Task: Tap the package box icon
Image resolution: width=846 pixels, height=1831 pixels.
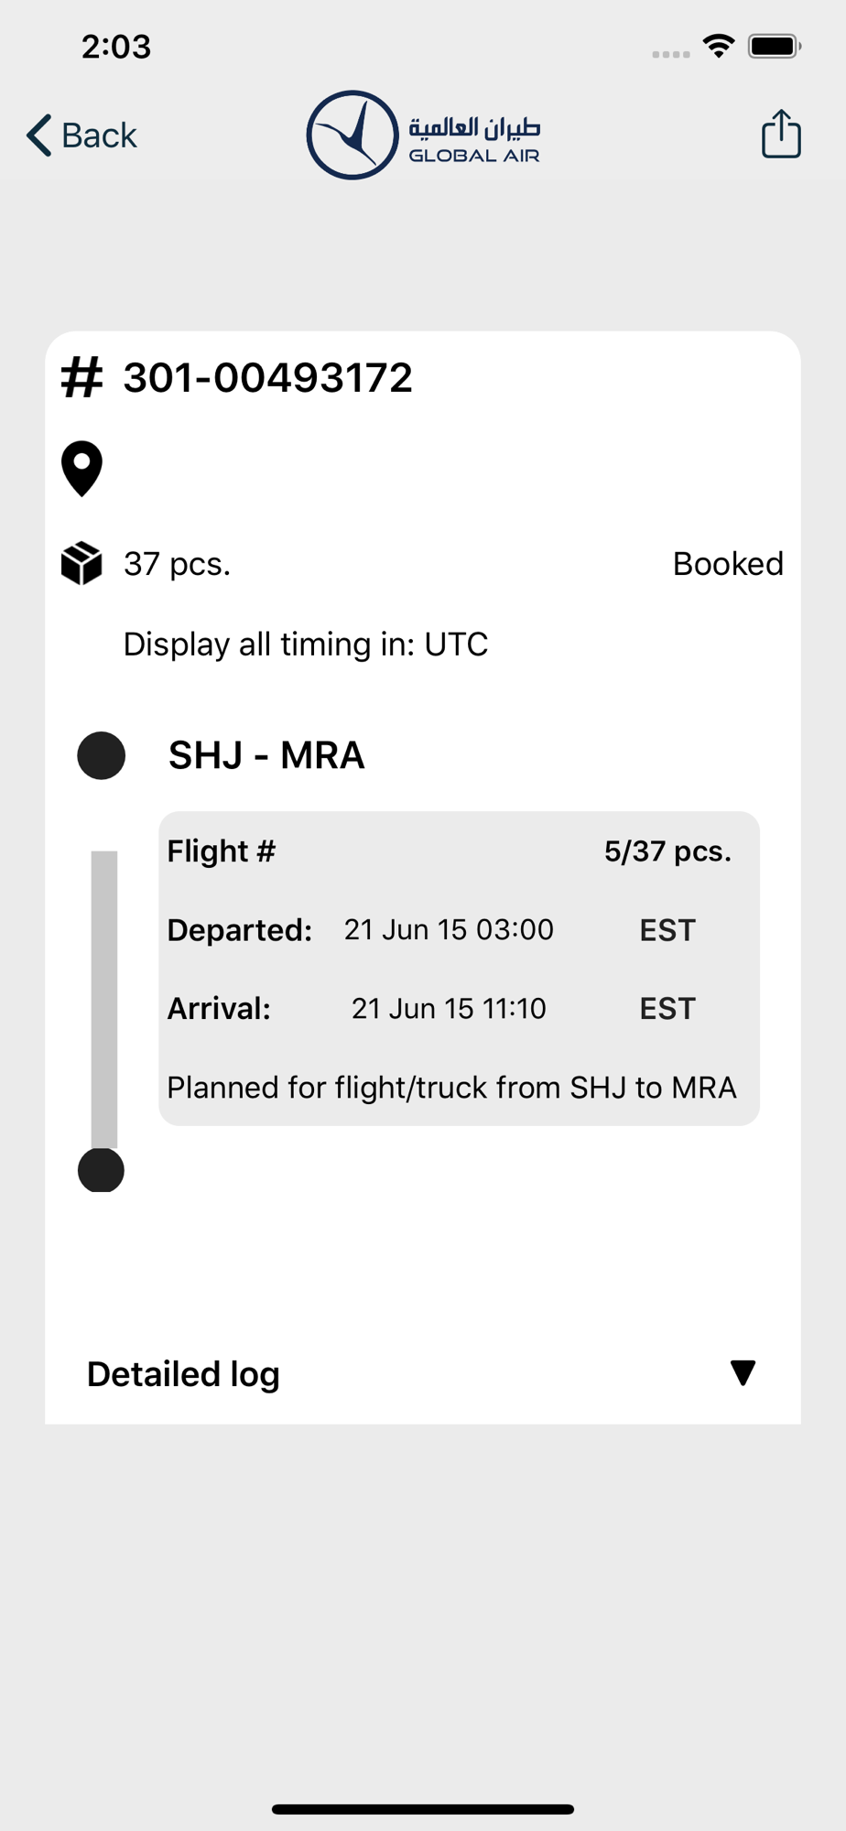Action: pos(81,563)
